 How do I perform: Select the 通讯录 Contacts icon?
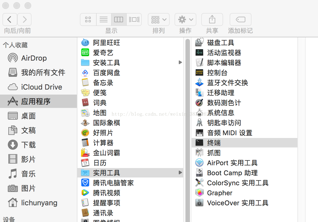click(x=85, y=213)
